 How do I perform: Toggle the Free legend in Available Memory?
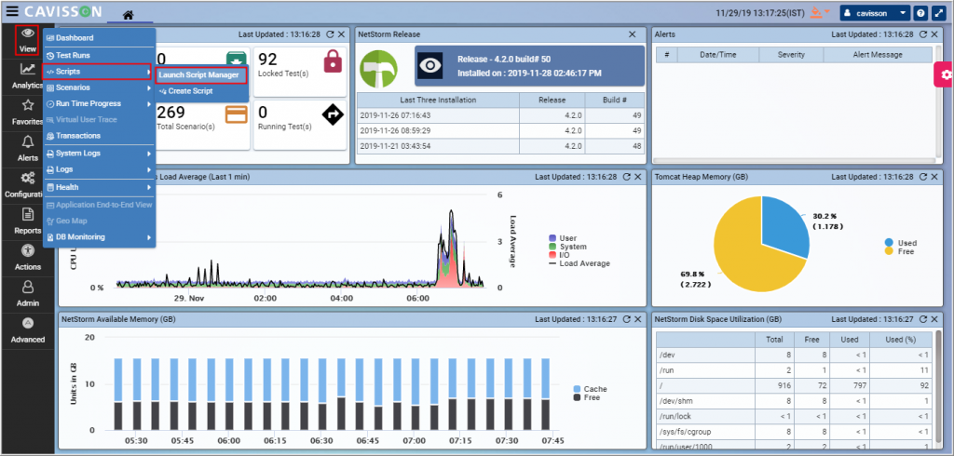point(587,397)
